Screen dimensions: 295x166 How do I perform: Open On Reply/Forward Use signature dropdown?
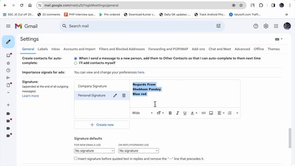[138, 151]
